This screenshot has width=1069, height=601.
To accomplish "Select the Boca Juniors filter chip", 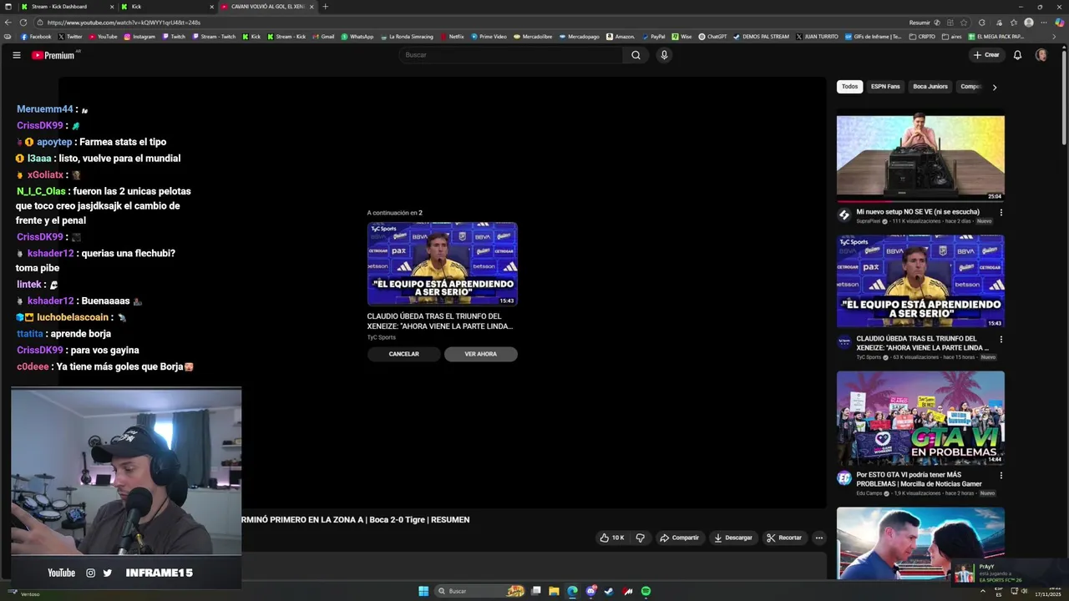I will click(x=930, y=87).
